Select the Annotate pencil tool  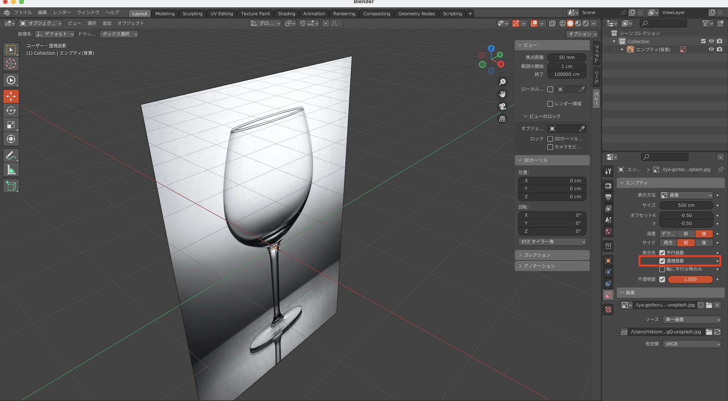click(x=11, y=156)
